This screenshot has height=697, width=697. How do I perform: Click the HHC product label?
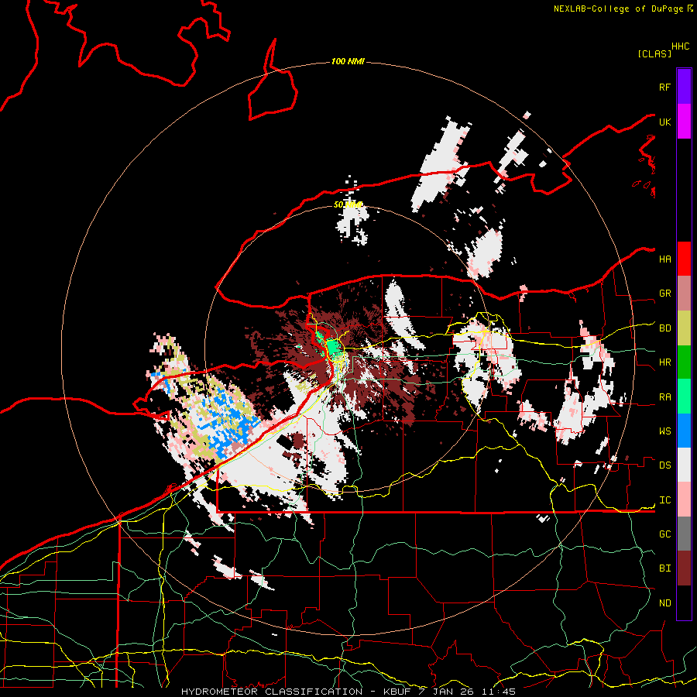tap(681, 46)
